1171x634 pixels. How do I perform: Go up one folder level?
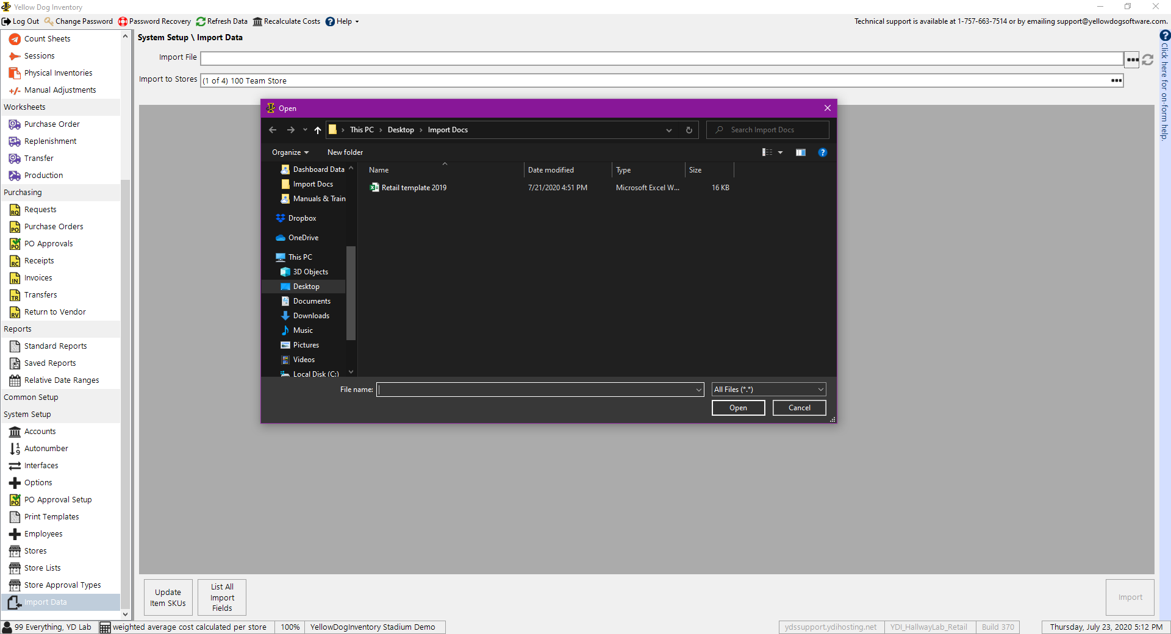tap(318, 130)
